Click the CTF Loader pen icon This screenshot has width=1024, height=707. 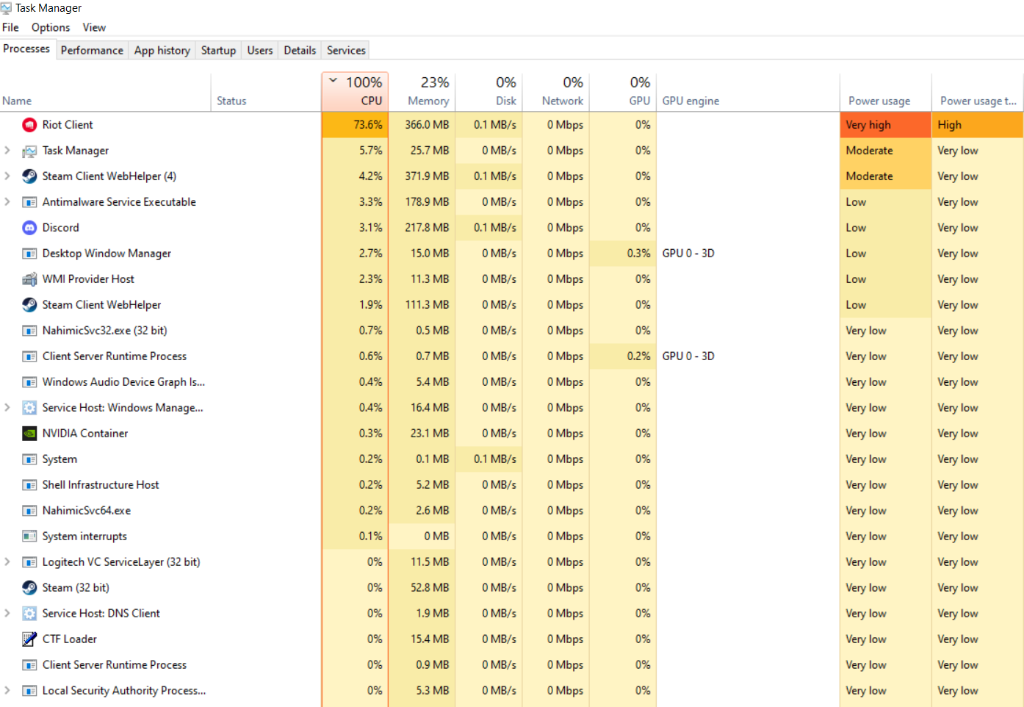tap(29, 639)
